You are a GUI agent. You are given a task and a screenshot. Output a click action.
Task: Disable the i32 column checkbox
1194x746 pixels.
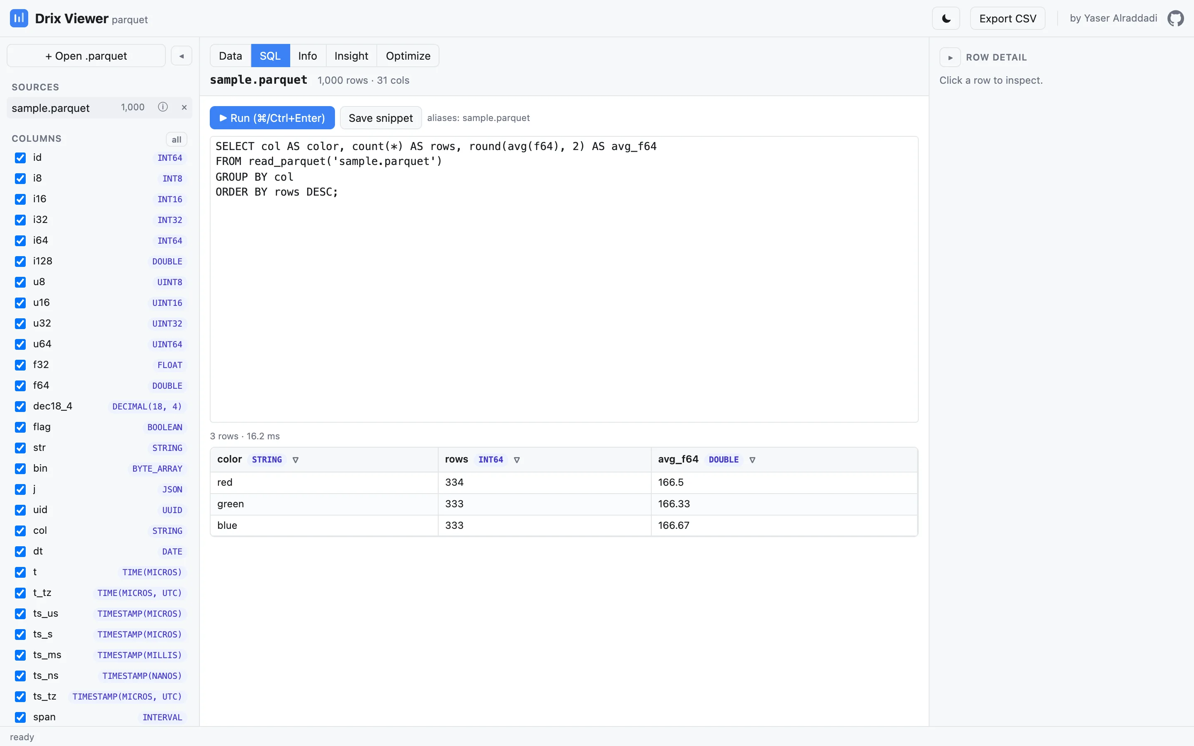coord(20,220)
